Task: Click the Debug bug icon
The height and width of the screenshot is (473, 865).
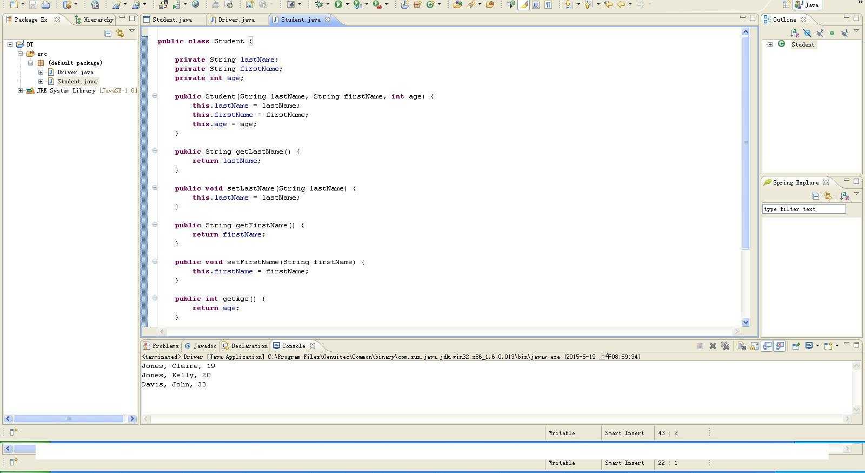Action: (319, 4)
